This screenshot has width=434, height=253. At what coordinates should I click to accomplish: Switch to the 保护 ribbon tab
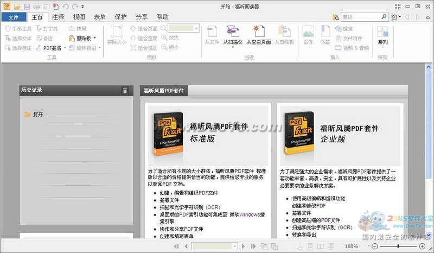pos(120,17)
